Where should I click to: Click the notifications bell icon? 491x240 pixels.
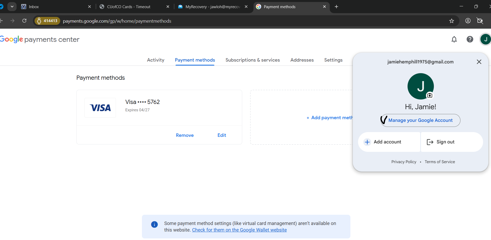click(x=454, y=39)
